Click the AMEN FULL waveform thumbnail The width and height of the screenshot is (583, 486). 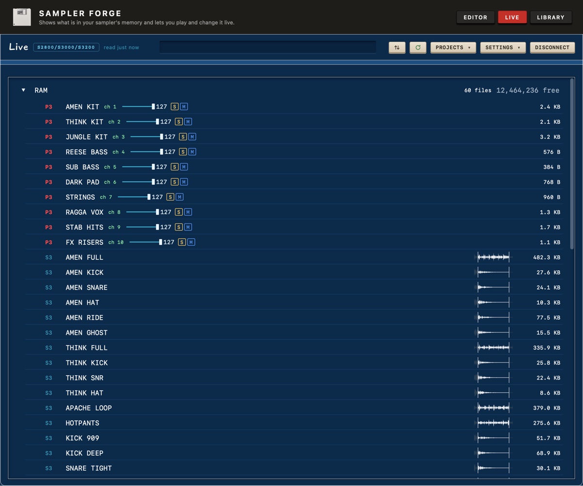494,257
